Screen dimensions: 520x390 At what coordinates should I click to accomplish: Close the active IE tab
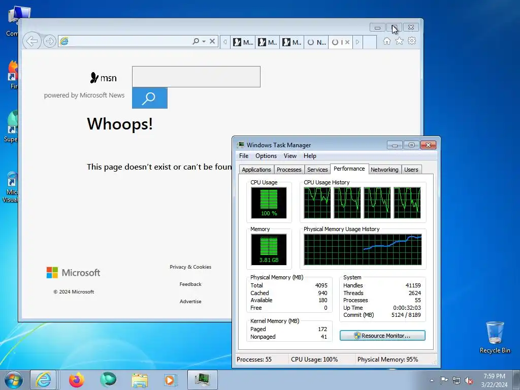[347, 42]
